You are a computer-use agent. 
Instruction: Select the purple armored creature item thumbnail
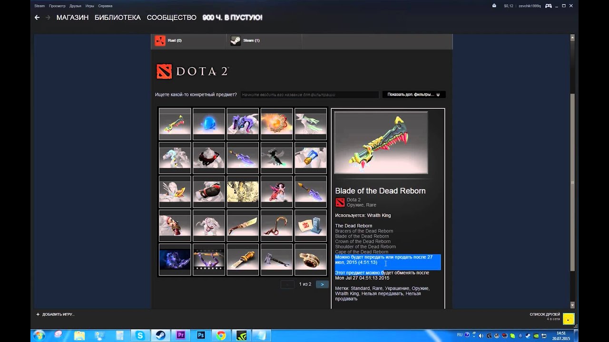coord(243,124)
